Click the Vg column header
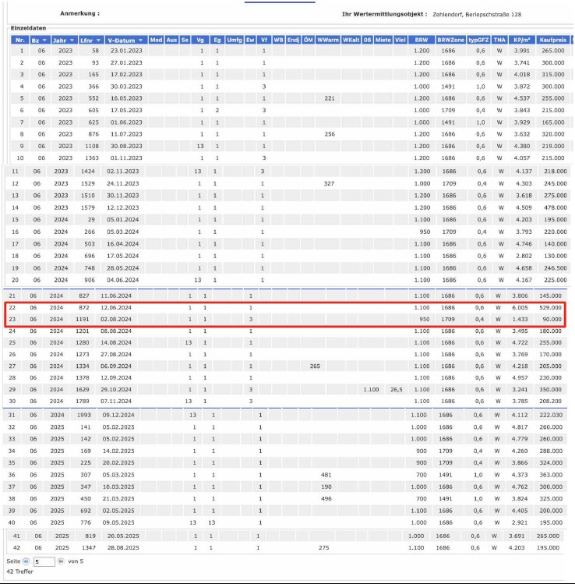The image size is (575, 584). click(x=200, y=40)
